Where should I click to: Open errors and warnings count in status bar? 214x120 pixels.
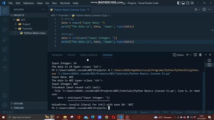pos(8,112)
